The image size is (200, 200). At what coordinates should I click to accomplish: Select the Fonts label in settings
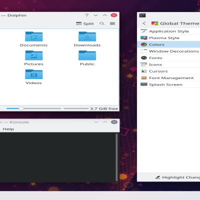[155, 58]
